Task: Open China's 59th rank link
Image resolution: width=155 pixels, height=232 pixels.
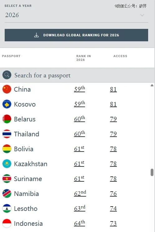Action: pos(79,89)
